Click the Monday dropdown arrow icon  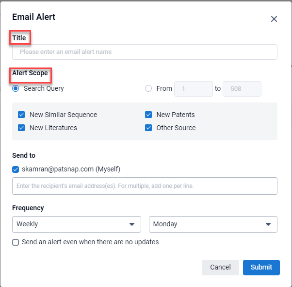click(x=268, y=224)
